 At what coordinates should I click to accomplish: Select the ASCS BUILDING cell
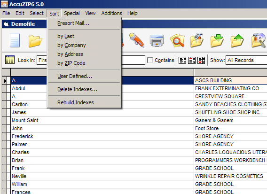point(230,80)
